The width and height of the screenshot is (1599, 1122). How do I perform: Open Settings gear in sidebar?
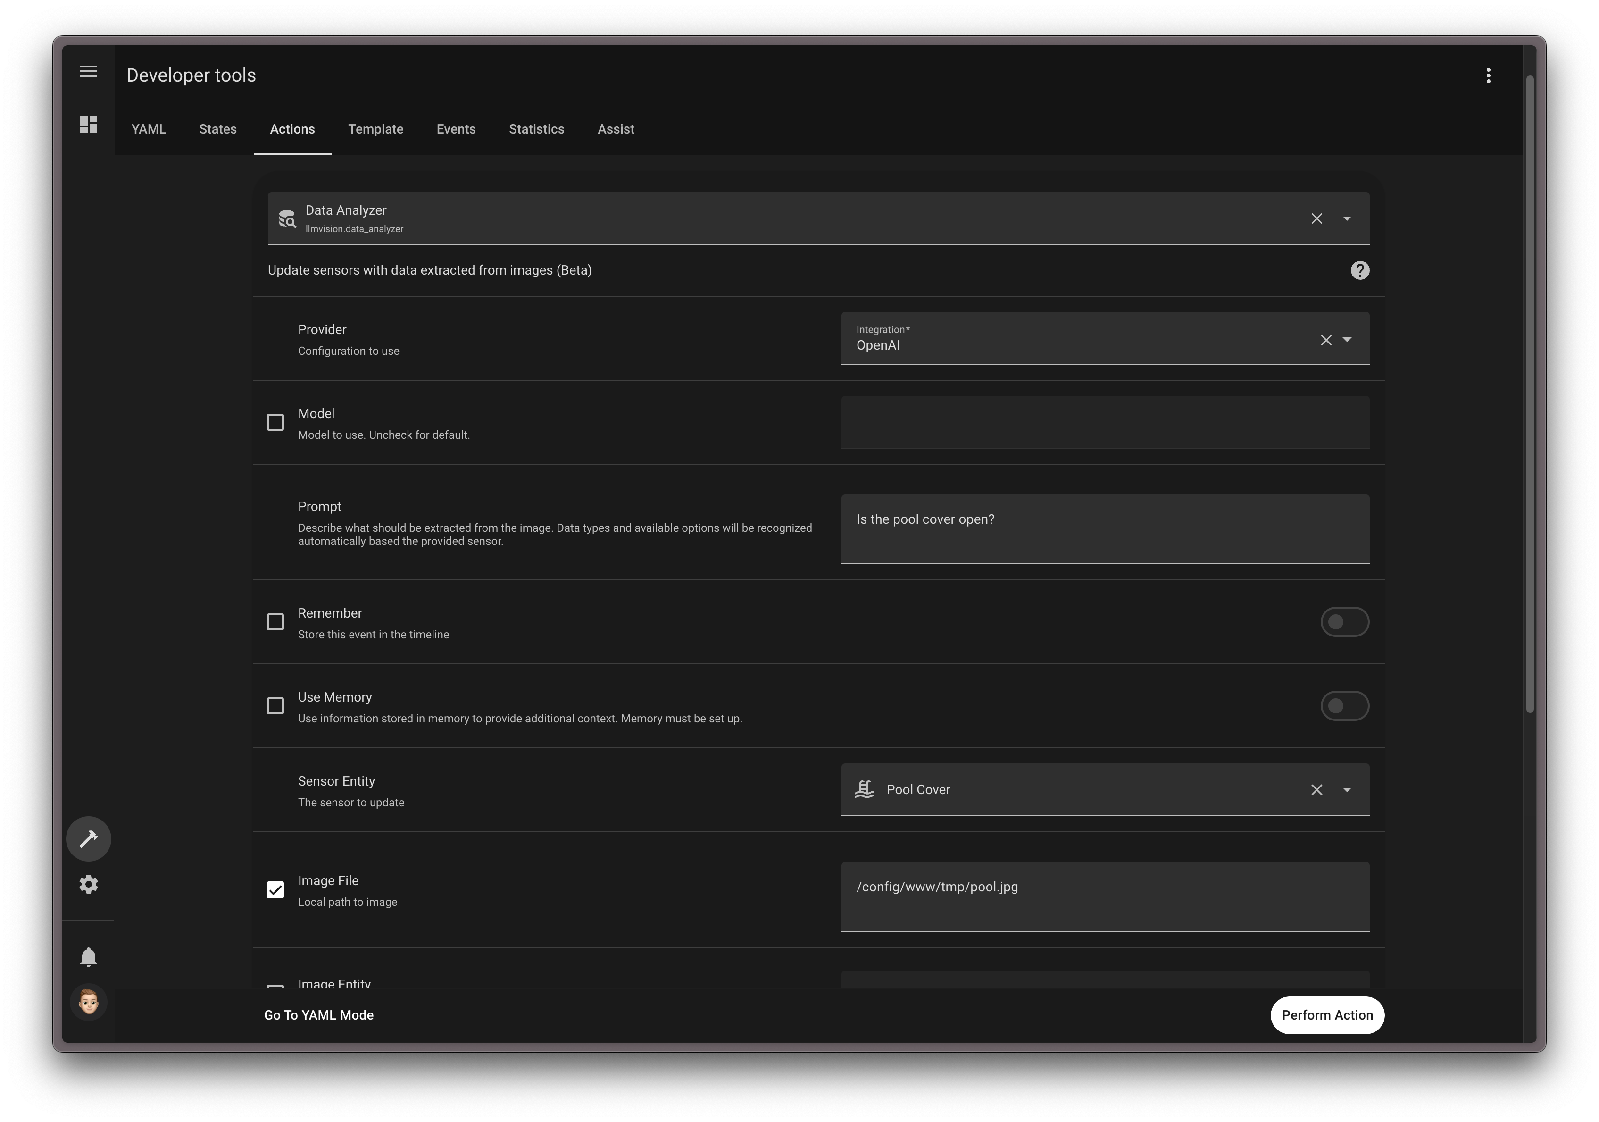[89, 885]
